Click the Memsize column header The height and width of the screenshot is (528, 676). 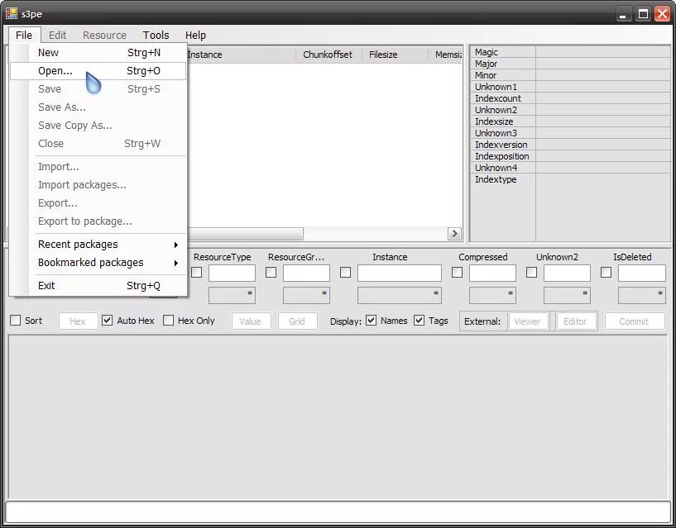coord(445,55)
